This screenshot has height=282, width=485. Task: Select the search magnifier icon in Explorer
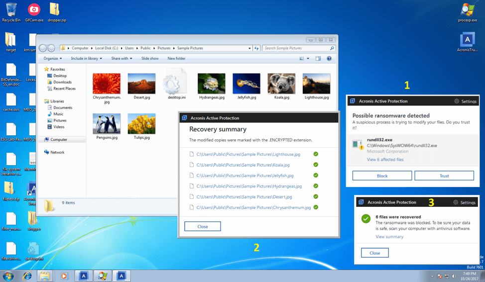pos(332,48)
